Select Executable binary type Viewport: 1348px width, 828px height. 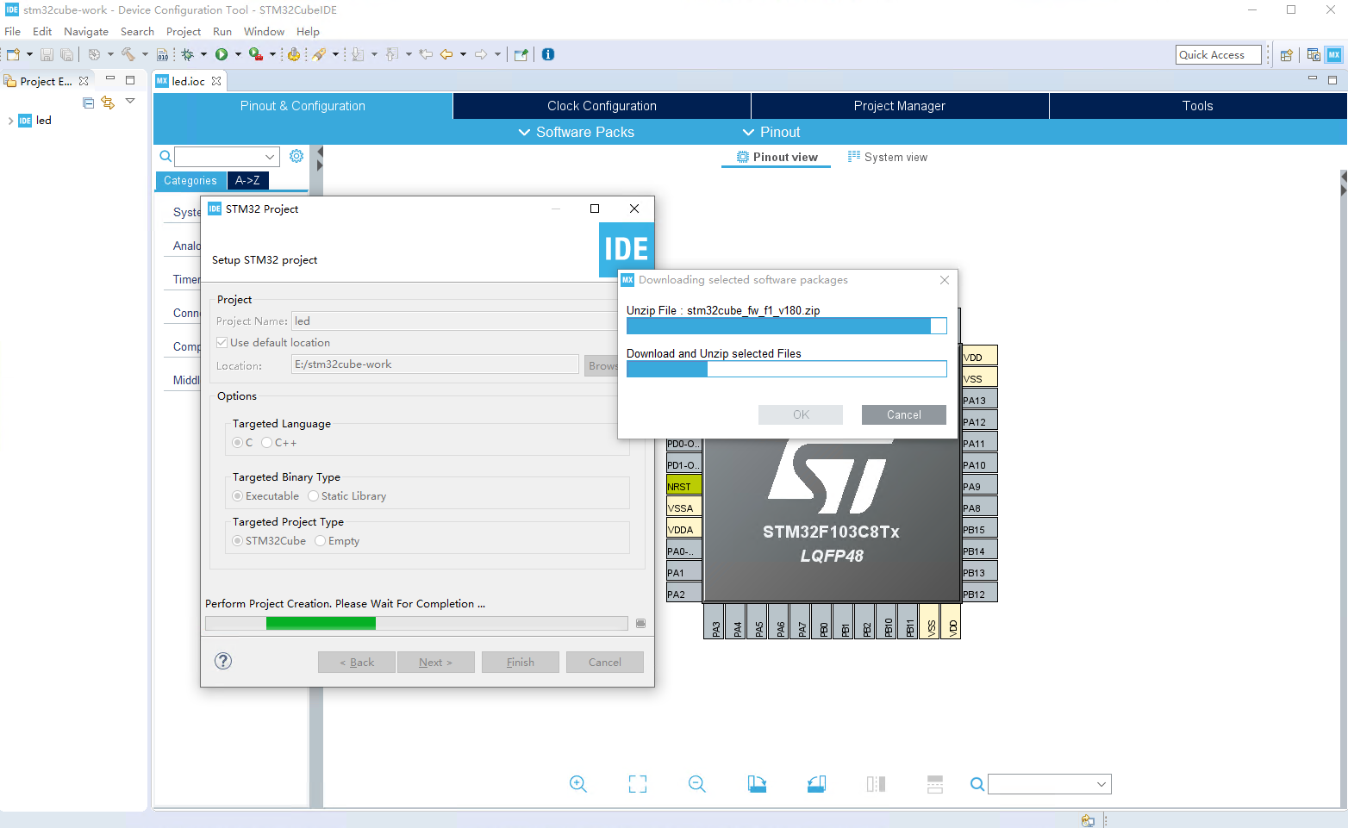click(x=238, y=495)
